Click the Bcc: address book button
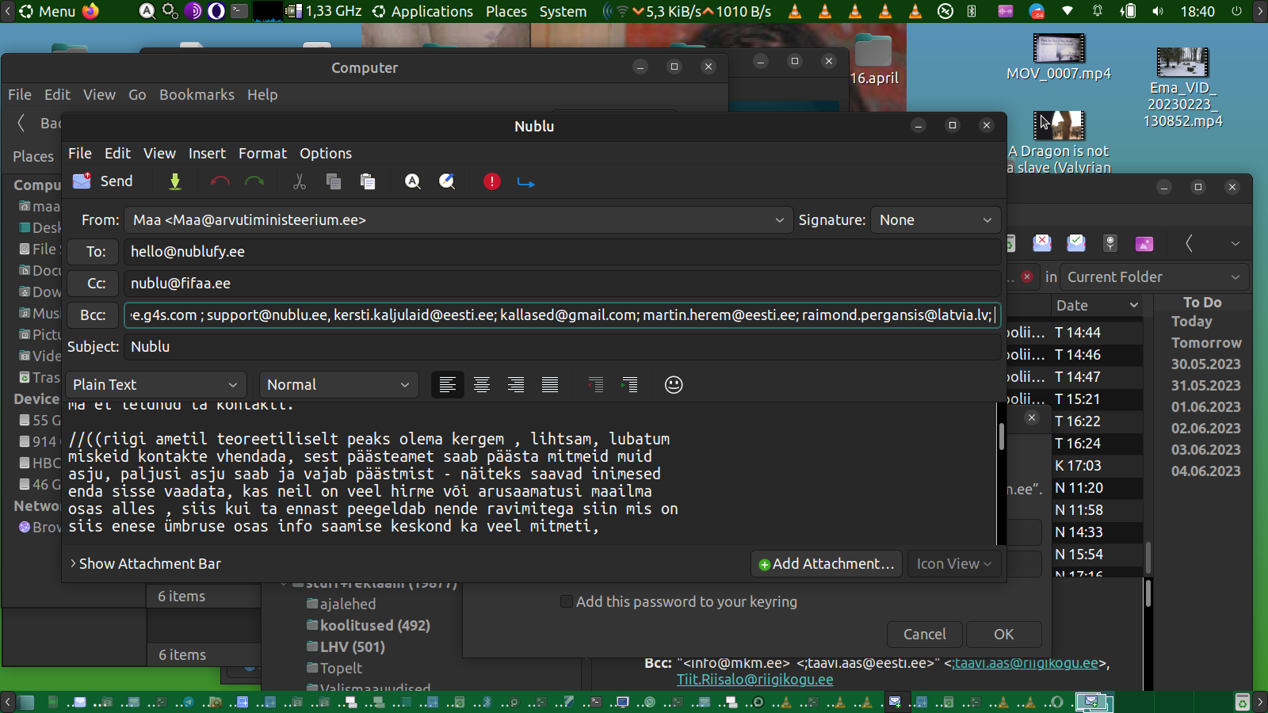This screenshot has width=1268, height=713. 93,315
